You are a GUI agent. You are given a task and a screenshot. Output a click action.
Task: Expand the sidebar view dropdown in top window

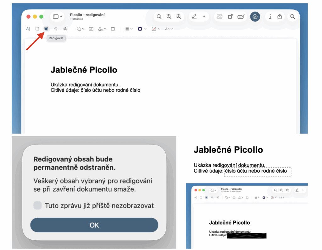tap(58, 17)
